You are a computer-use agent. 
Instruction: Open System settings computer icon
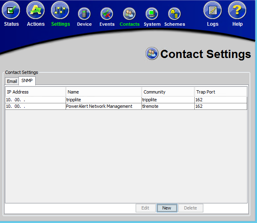152,14
